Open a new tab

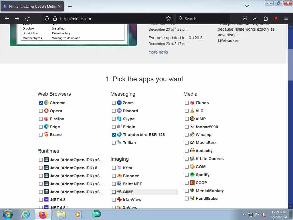(70, 6)
